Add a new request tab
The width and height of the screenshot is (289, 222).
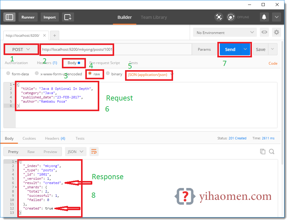55,36
